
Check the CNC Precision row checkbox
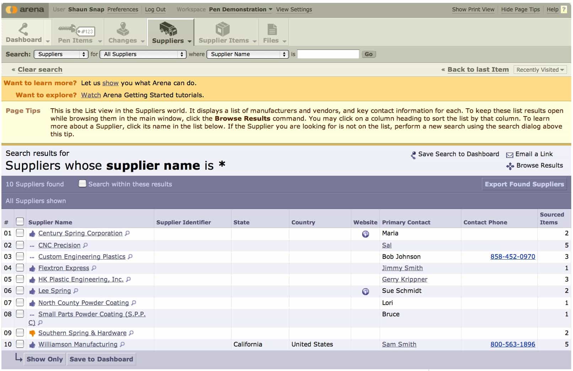coord(20,245)
